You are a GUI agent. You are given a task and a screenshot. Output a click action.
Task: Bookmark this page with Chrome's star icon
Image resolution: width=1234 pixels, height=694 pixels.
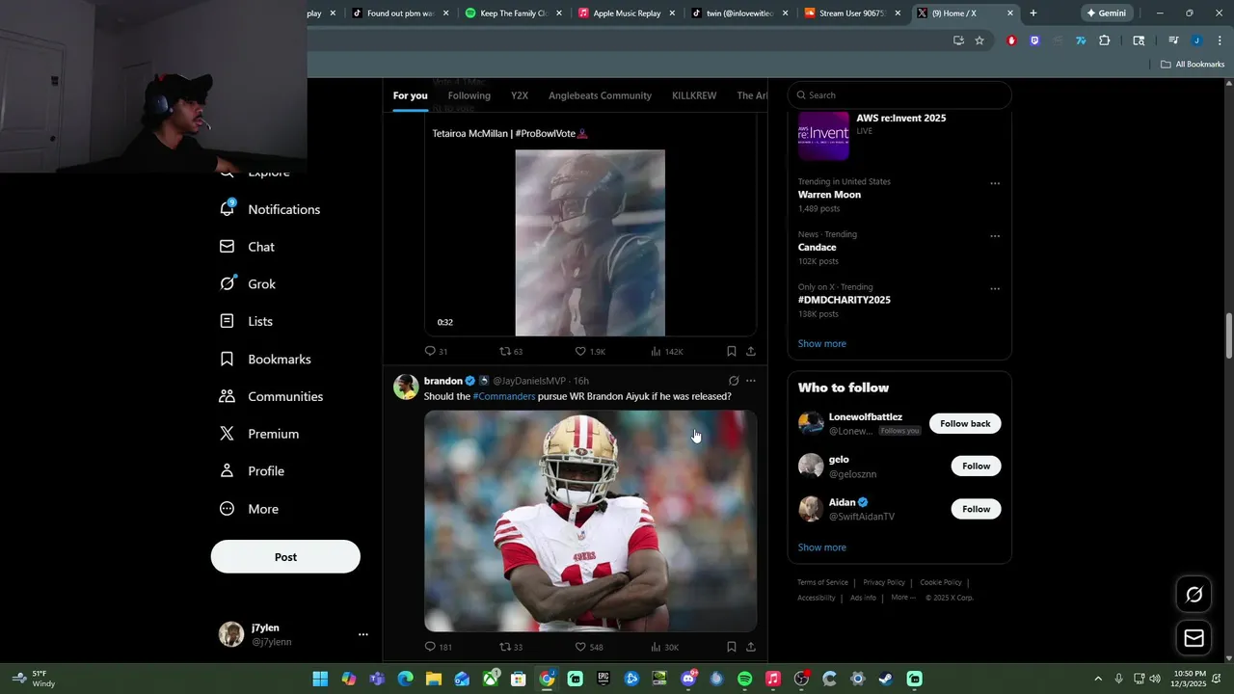[979, 40]
